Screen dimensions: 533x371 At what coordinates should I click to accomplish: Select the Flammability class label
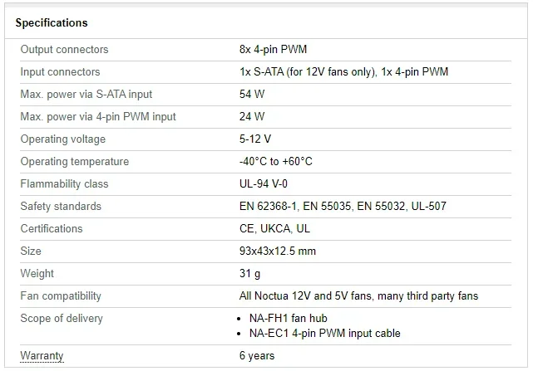click(x=64, y=184)
